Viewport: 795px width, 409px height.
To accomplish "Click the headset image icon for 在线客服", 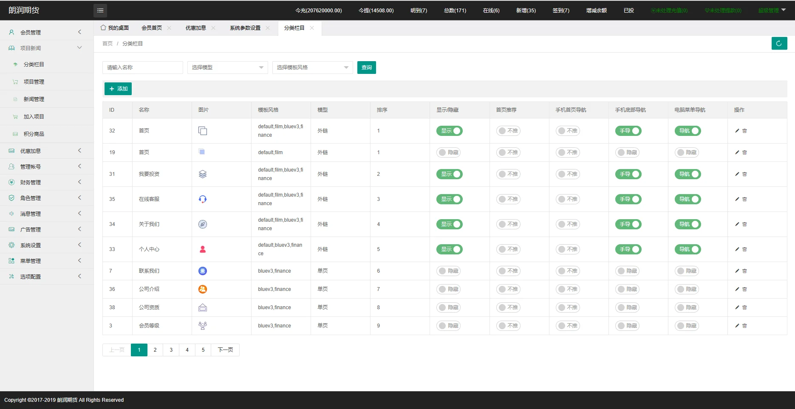I will coord(203,199).
